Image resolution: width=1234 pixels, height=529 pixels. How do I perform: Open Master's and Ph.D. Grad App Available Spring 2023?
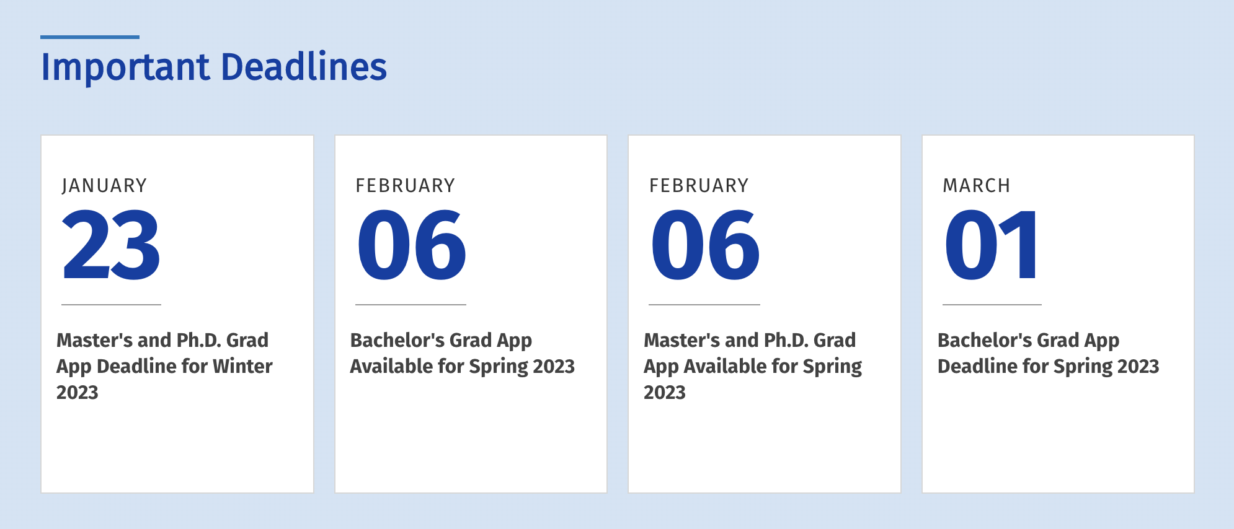pyautogui.click(x=752, y=365)
